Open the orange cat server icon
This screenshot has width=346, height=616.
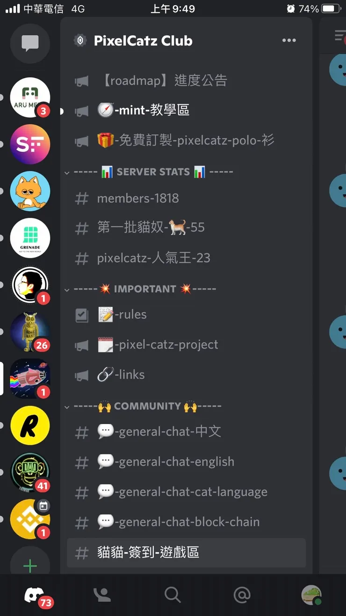pos(30,191)
